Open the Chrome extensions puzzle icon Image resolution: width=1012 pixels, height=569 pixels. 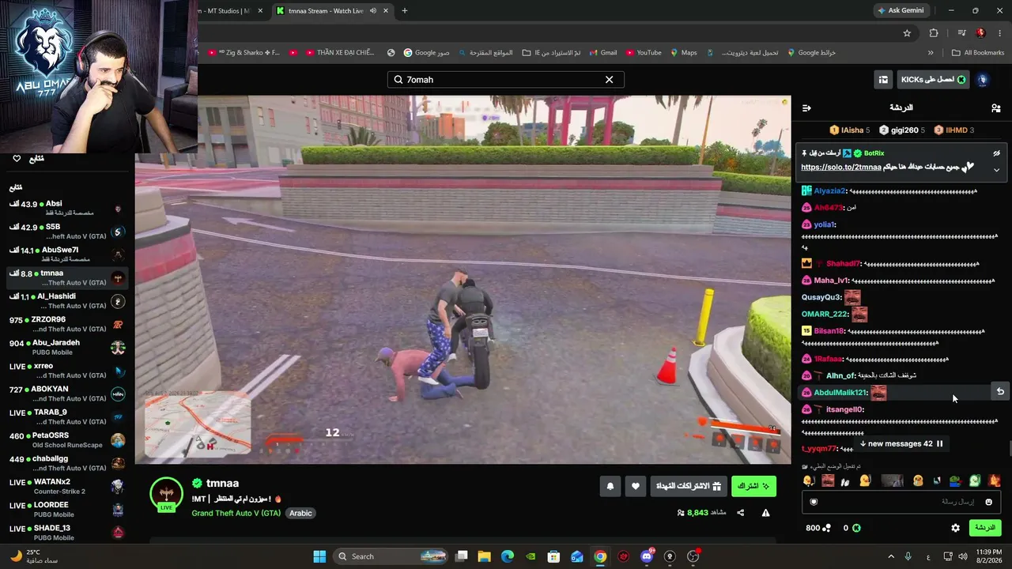934,33
